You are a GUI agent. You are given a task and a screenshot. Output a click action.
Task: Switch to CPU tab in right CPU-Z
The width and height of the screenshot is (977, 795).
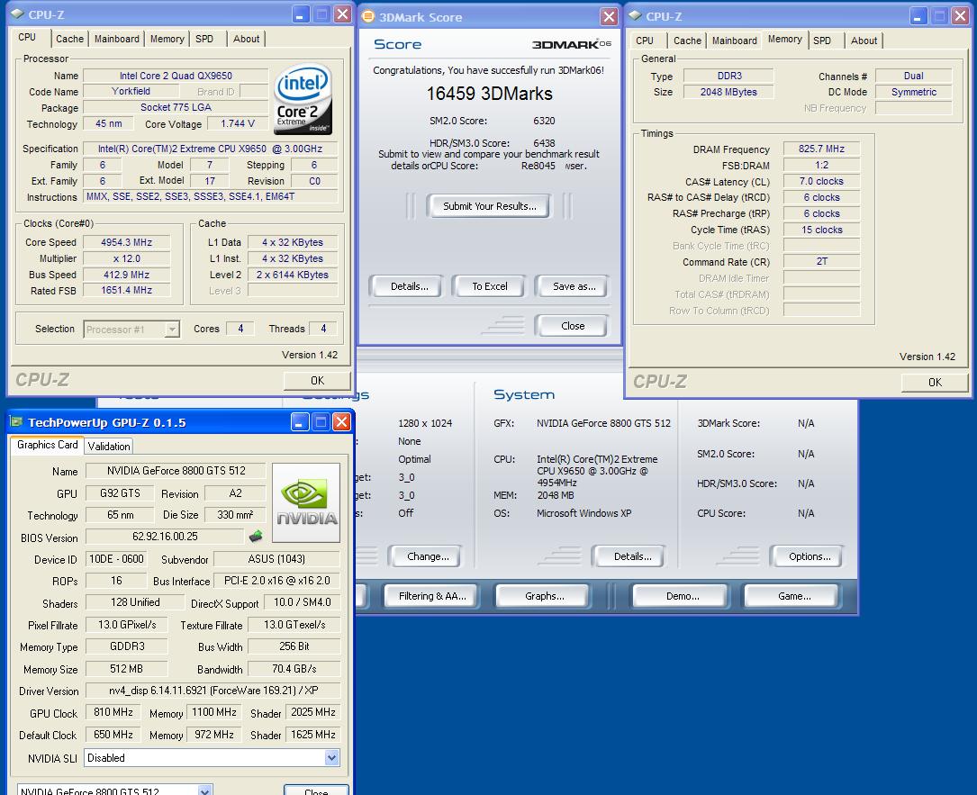tap(645, 41)
